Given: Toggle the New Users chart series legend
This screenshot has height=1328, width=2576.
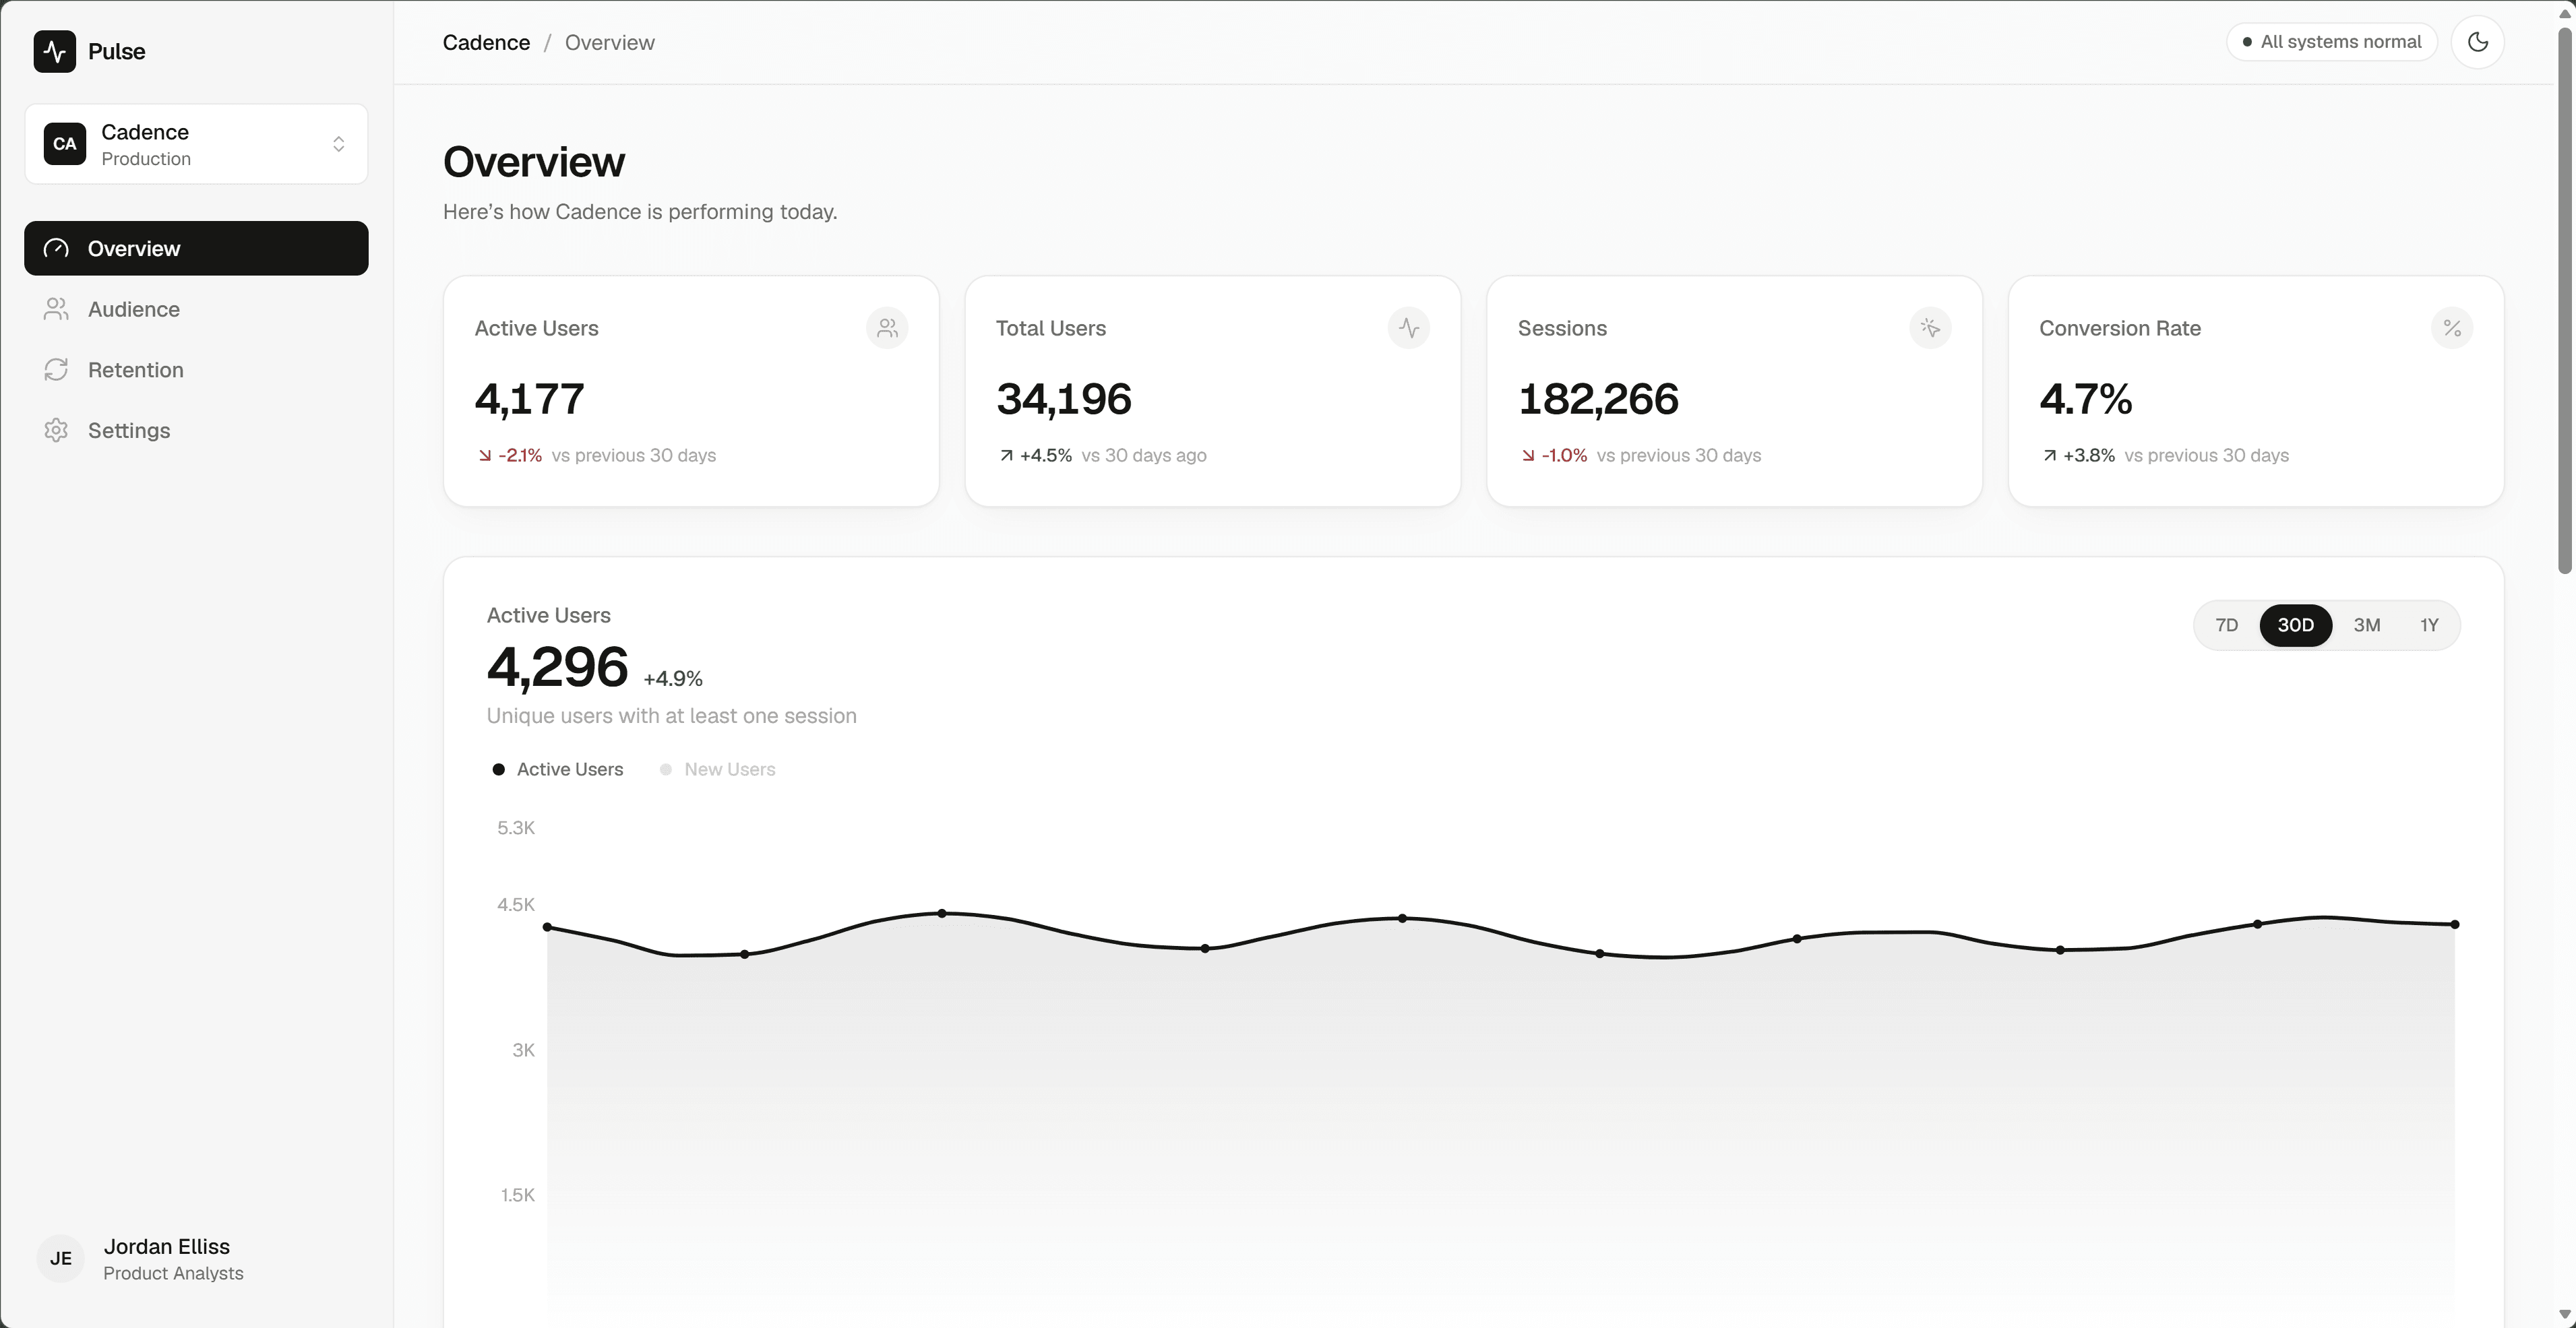Looking at the screenshot, I should pyautogui.click(x=718, y=769).
